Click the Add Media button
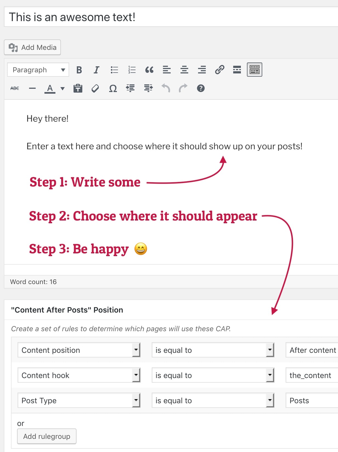 point(32,47)
